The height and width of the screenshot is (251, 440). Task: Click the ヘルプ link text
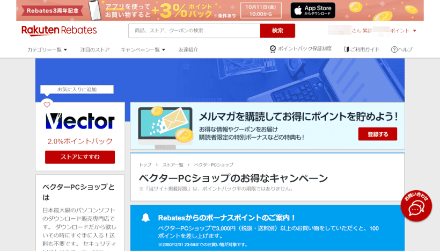(x=405, y=49)
